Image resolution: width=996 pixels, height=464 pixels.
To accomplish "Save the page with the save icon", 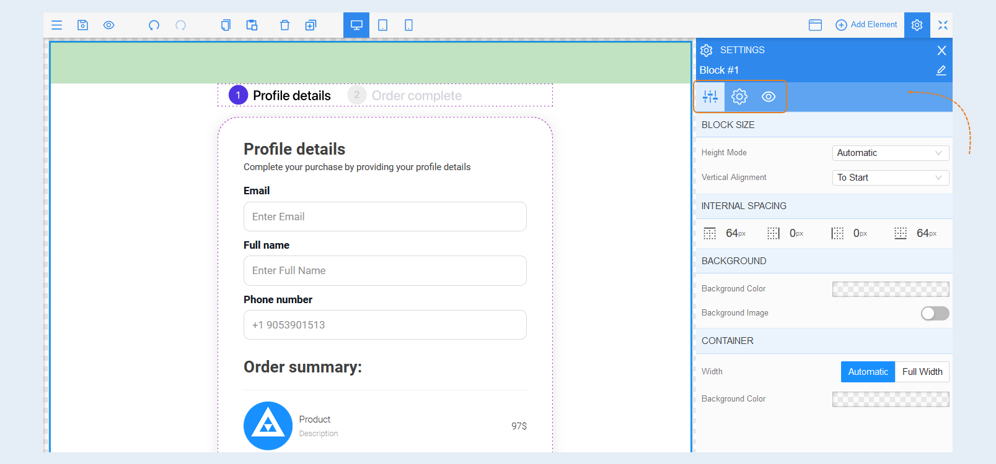I will tap(82, 25).
